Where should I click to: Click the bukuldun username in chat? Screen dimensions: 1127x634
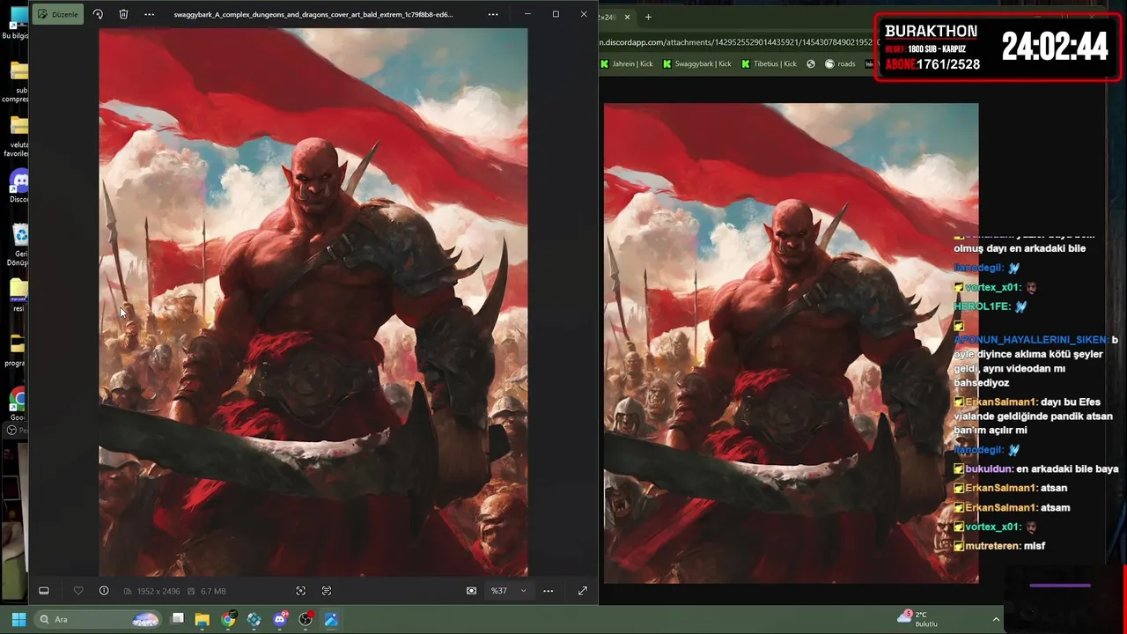[x=989, y=468]
